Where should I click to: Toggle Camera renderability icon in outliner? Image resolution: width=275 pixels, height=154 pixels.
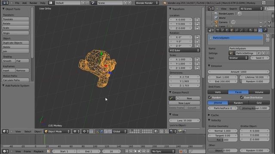(269, 22)
